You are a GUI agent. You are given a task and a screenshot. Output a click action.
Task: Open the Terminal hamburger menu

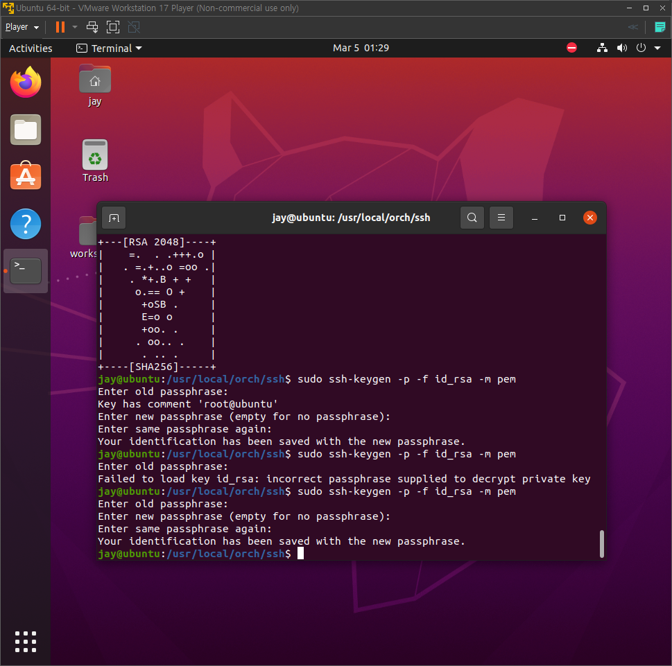pos(501,217)
